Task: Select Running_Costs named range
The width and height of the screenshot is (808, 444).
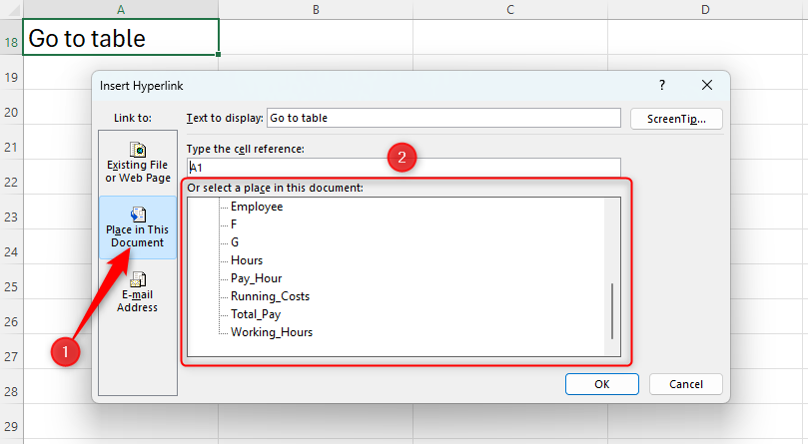Action: pyautogui.click(x=270, y=296)
